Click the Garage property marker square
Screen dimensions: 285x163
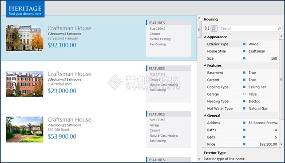click(x=244, y=94)
